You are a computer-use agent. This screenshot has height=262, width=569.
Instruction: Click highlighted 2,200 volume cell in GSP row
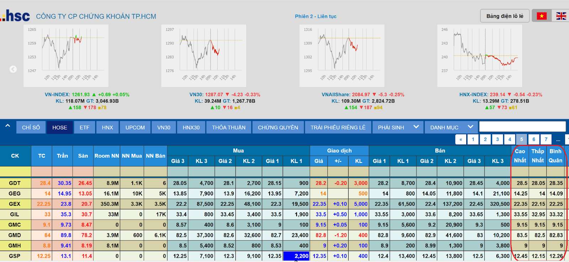(296, 256)
